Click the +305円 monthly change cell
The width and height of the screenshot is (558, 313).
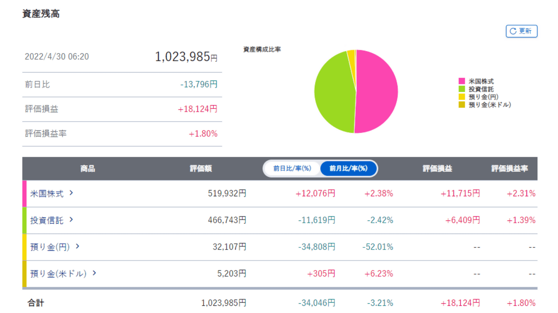321,274
